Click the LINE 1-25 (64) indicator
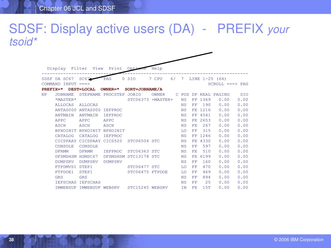This screenshot has height=248, width=331. 208,79
